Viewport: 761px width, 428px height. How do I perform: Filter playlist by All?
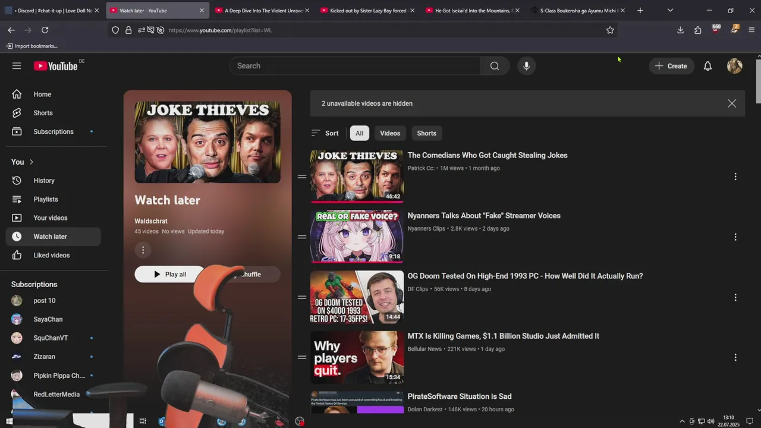pos(360,133)
